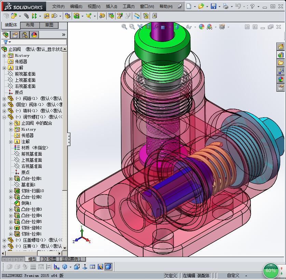Click the Zoom to Area magnifier icon
This screenshot has height=280, width=286.
(x=132, y=27)
